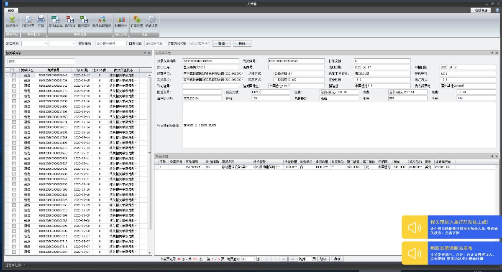Switch to the 首页 tab
This screenshot has height=272, width=502.
pyautogui.click(x=10, y=10)
